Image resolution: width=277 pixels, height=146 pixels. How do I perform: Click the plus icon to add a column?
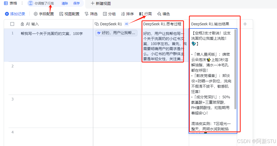coord(245,24)
